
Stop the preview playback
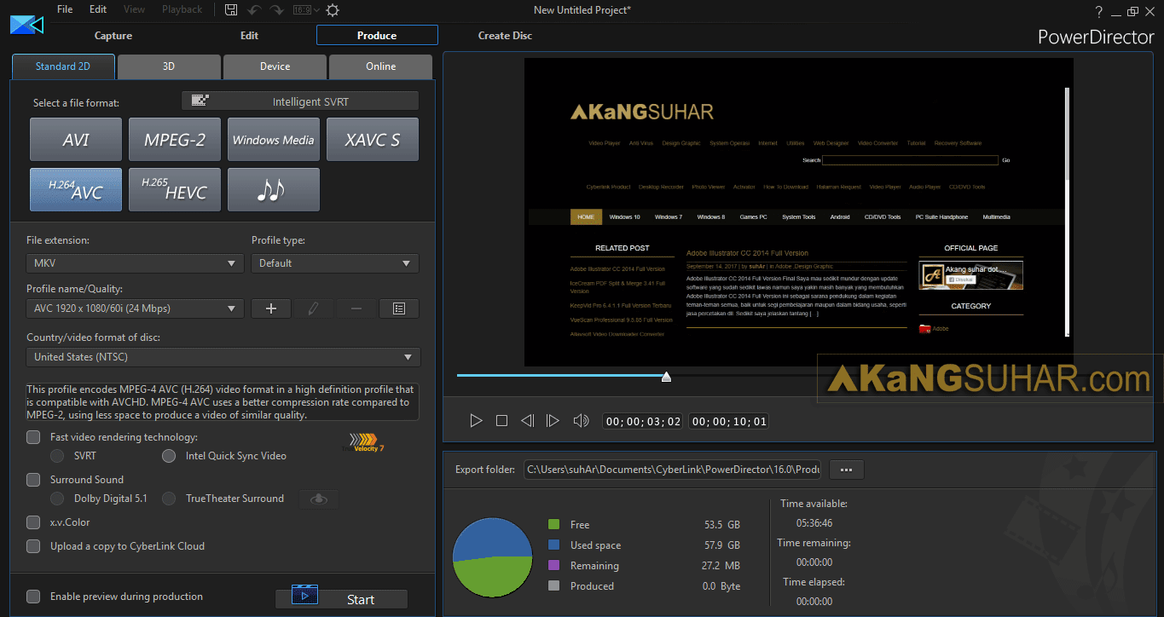(501, 420)
